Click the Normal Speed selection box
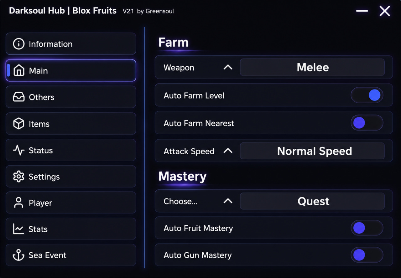Viewport: 401px width, 278px height. click(x=312, y=151)
